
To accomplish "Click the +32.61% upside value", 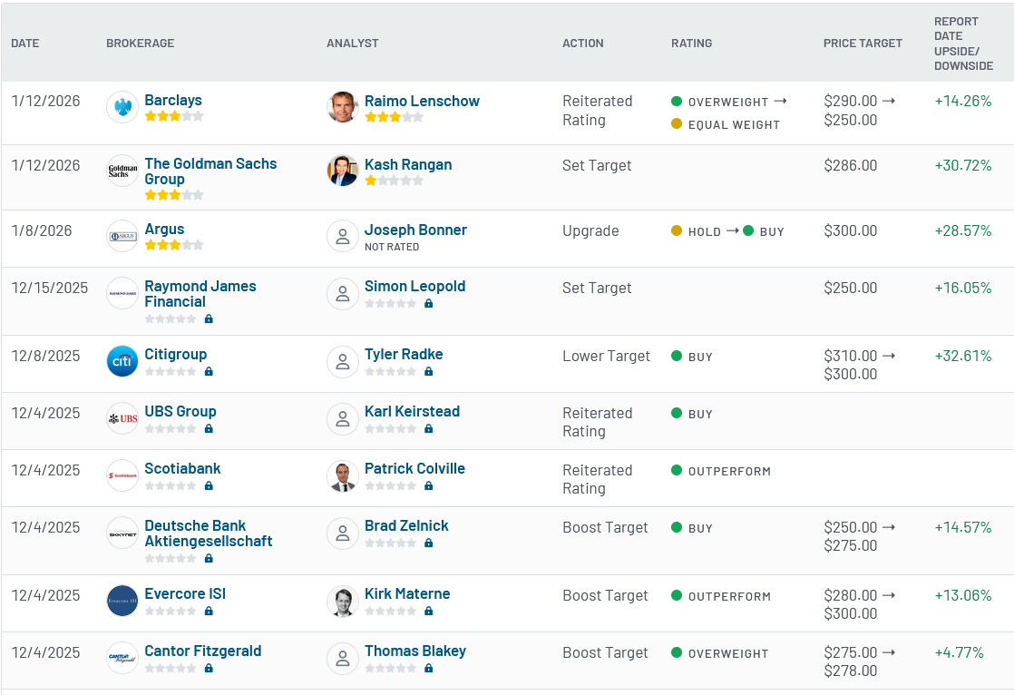I will tap(963, 356).
